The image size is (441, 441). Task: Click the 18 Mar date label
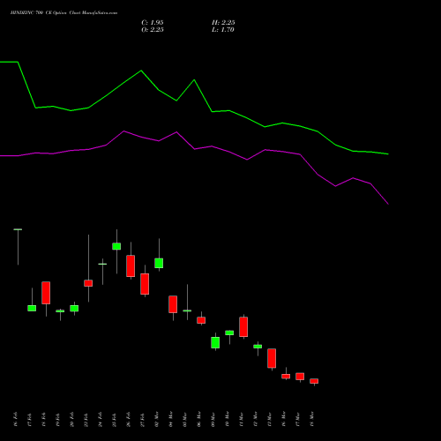point(312,419)
